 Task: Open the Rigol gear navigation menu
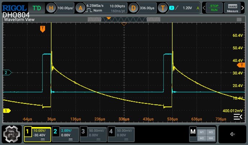(12, 134)
